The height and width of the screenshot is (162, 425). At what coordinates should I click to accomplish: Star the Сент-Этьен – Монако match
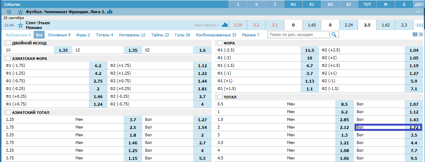click(20, 25)
